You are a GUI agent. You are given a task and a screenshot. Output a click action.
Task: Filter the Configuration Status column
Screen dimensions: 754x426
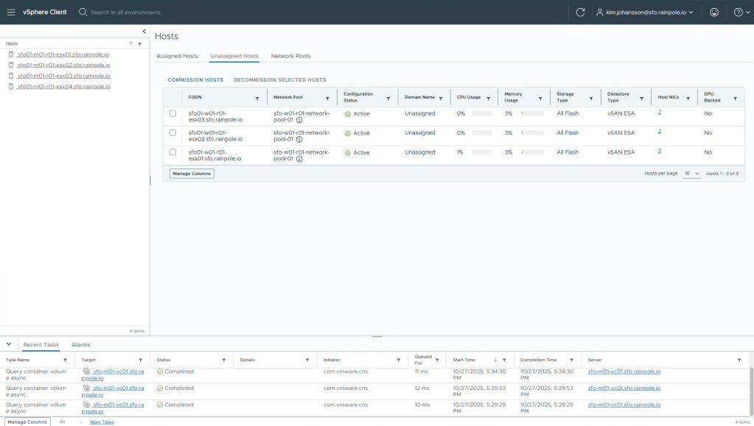388,98
